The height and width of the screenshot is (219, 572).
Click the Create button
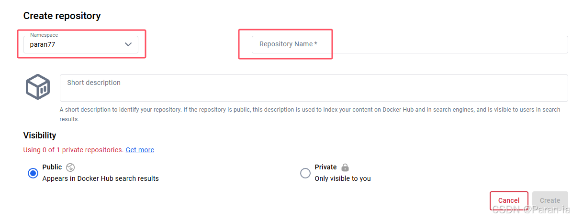click(550, 200)
